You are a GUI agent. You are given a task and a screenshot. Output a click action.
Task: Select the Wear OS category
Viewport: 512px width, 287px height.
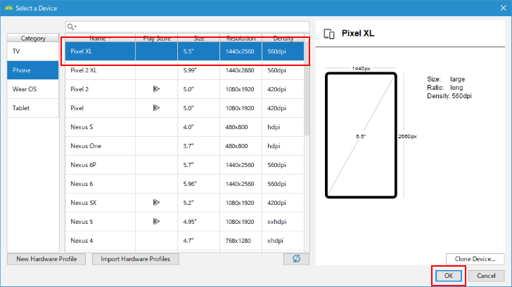click(32, 89)
